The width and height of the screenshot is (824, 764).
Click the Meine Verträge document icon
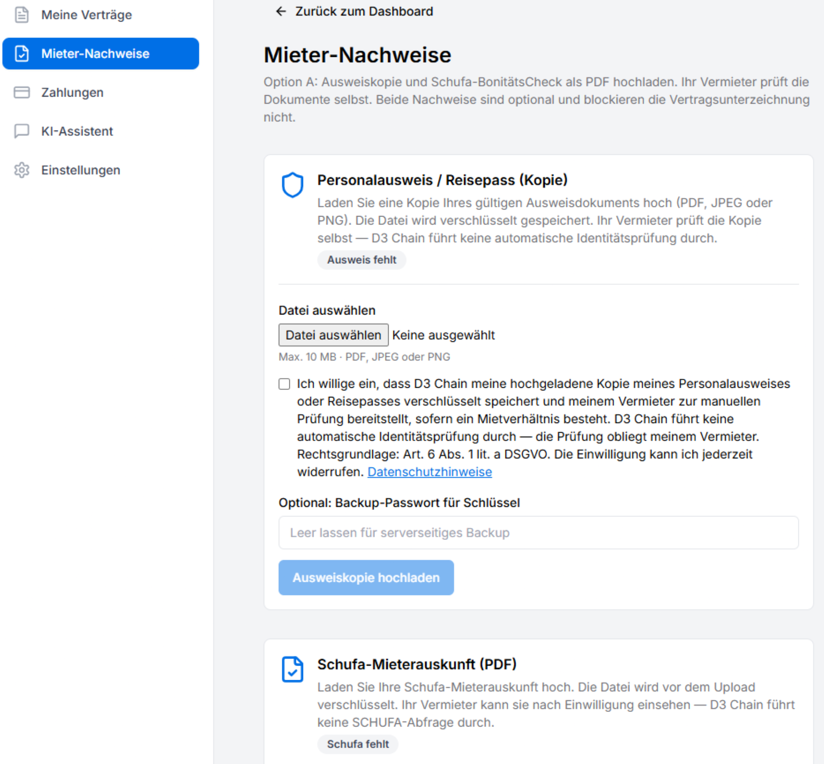pos(22,15)
